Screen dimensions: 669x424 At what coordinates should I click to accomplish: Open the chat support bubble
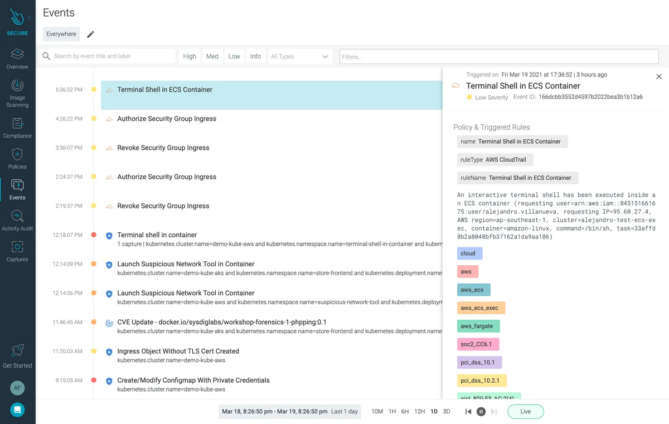tap(17, 410)
